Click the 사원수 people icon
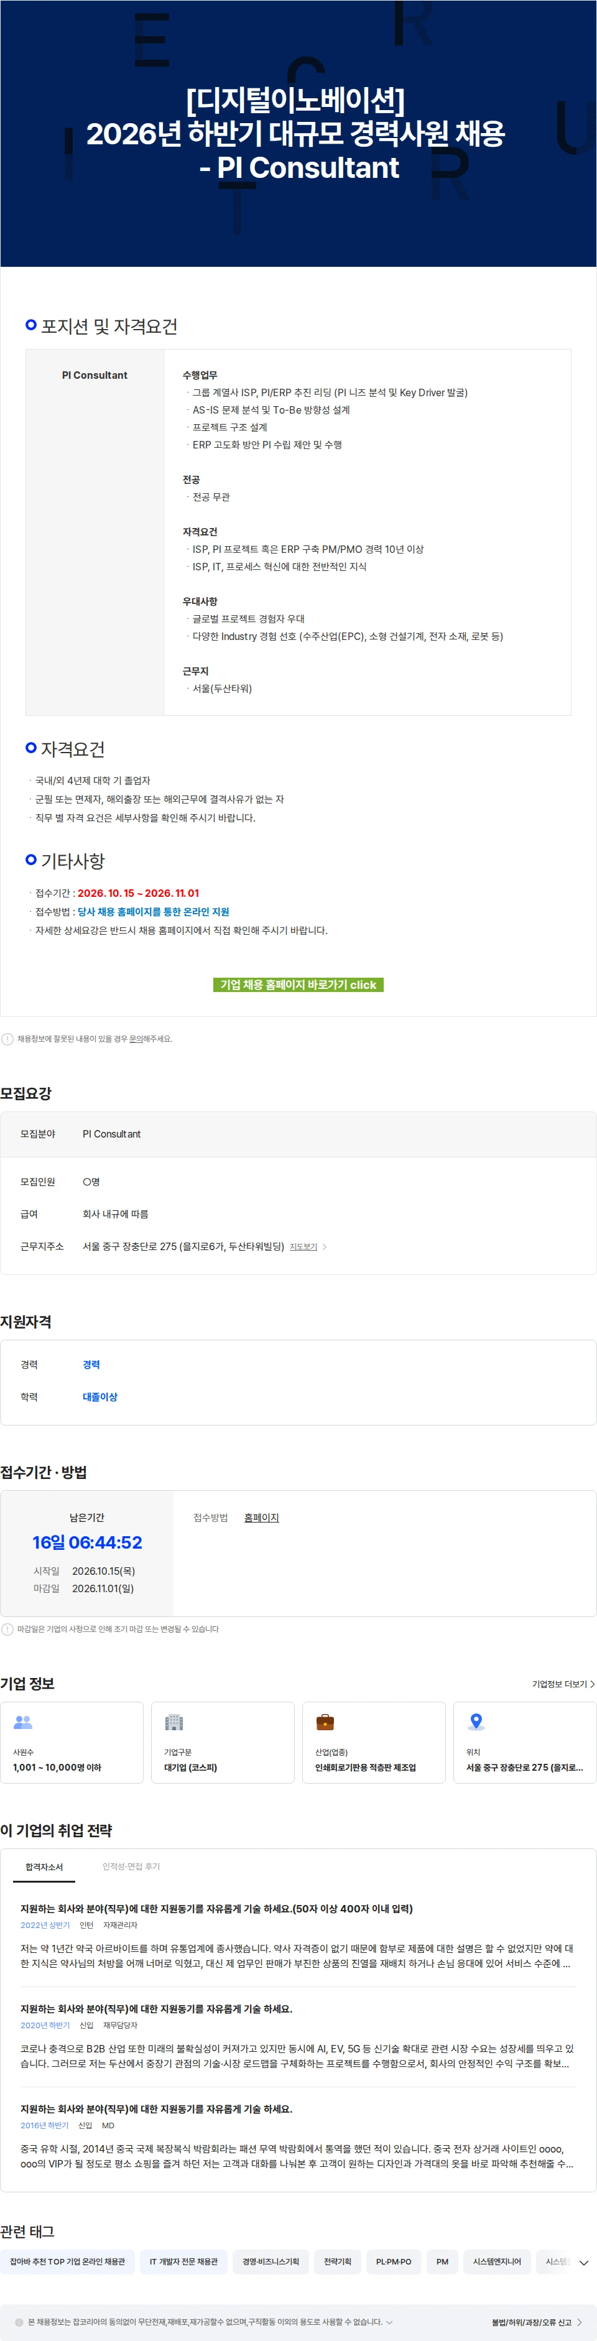The width and height of the screenshot is (597, 2341). (23, 1722)
